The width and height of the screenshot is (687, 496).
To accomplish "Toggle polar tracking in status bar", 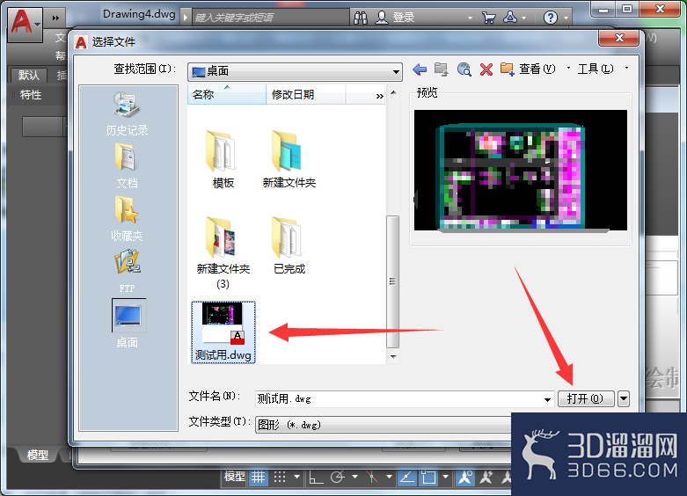I will pos(338,477).
